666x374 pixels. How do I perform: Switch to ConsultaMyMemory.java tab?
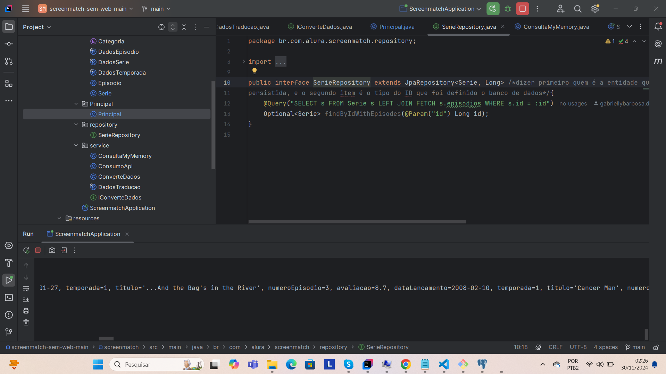point(552,27)
